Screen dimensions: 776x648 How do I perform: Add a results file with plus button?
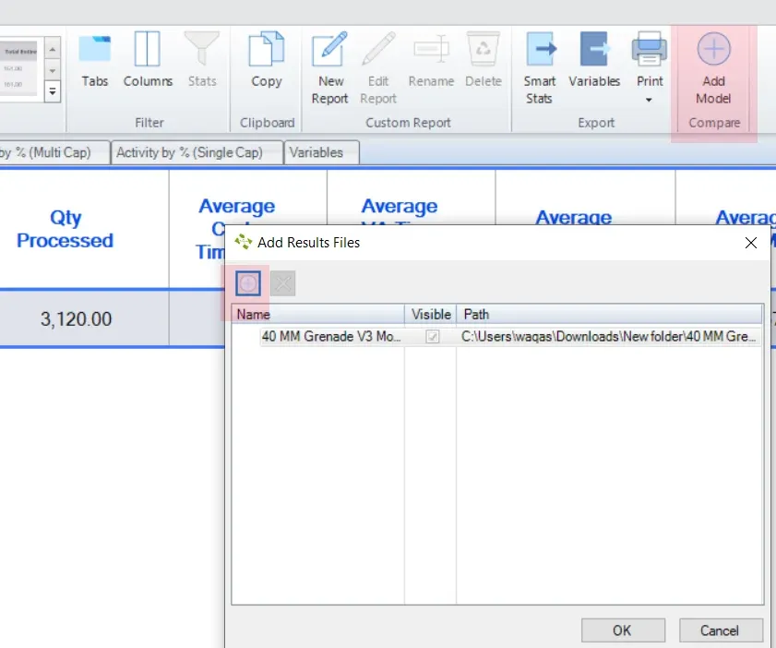point(248,283)
